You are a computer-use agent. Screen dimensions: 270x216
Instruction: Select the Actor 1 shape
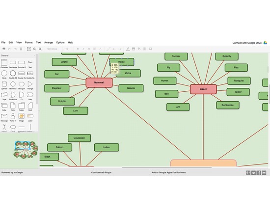pos(13,116)
